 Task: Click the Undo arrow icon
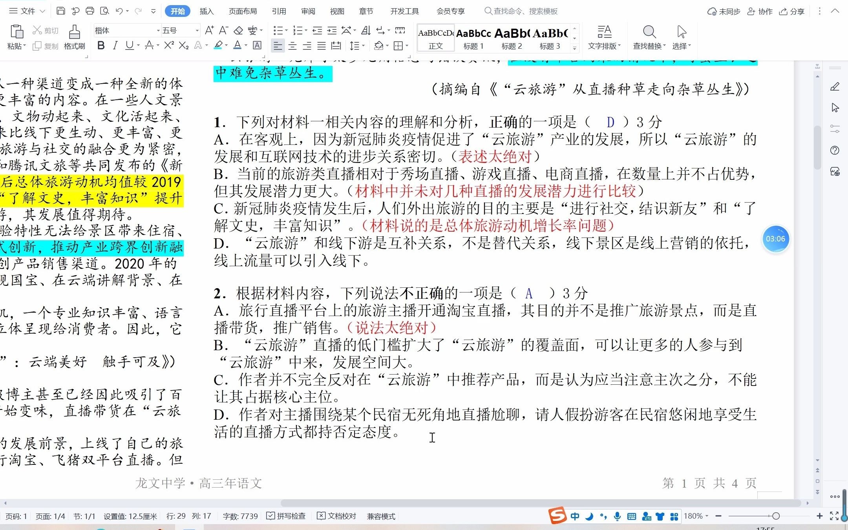(x=119, y=11)
